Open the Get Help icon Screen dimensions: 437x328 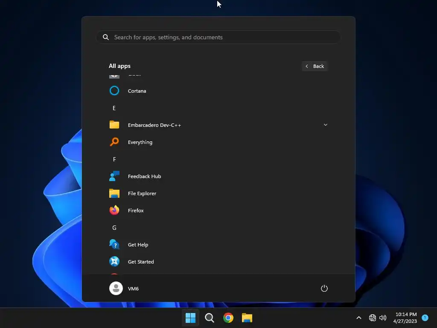click(114, 244)
